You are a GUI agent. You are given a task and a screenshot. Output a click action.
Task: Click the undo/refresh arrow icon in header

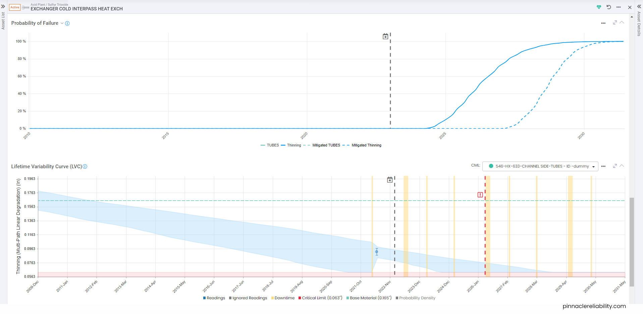coord(609,7)
